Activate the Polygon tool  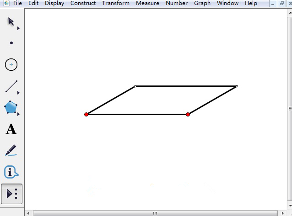click(x=11, y=107)
